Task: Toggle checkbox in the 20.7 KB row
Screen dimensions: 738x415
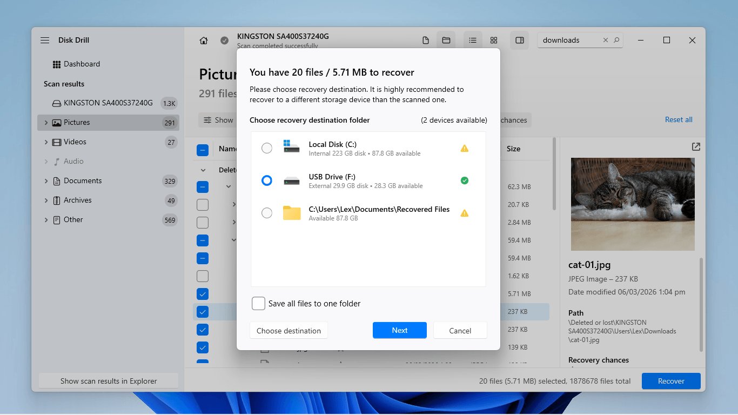Action: (203, 205)
